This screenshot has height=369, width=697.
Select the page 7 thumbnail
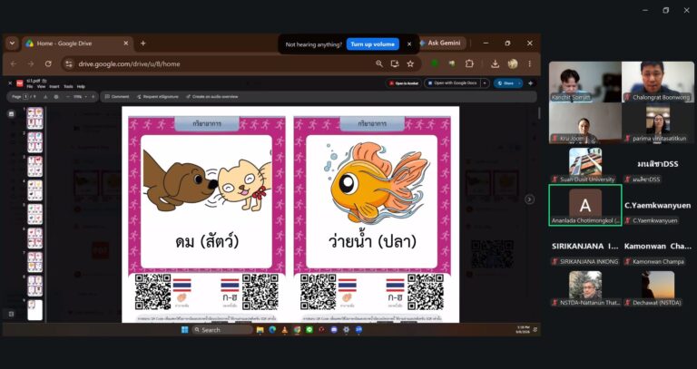(34, 262)
